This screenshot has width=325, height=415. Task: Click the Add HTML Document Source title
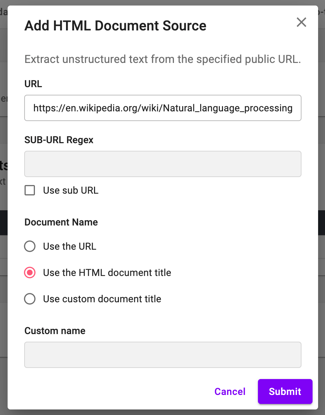tap(115, 26)
